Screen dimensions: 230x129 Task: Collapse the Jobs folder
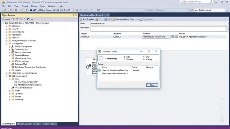click(10, 79)
